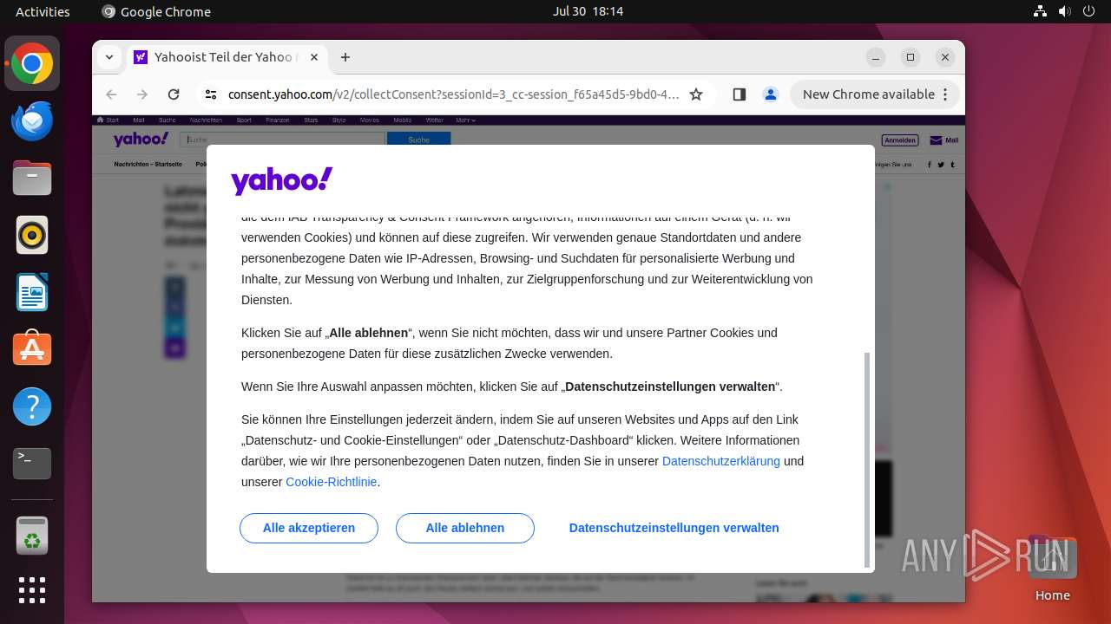Open the system tray network icon
1111x624 pixels.
1041,11
